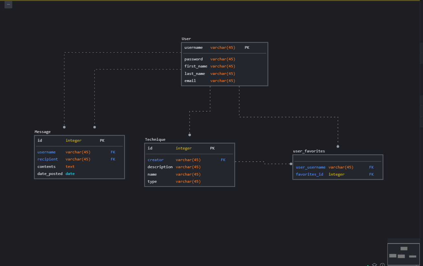This screenshot has height=266, width=423.
Task: Select the name column in Technique table
Action: click(x=152, y=174)
